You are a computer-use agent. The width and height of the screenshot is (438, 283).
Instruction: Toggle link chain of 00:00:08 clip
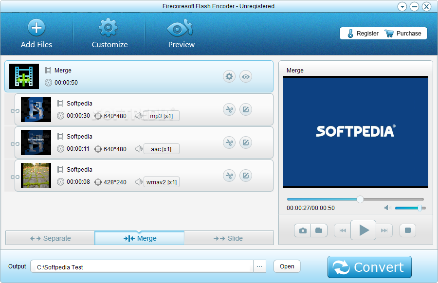15,177
